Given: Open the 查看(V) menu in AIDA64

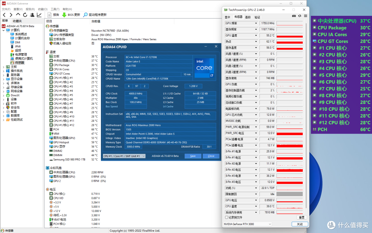Looking at the screenshot, I should [x=18, y=9].
